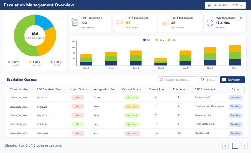Click the Pending status for Emma's ticket
This screenshot has height=153, width=251.
[x=235, y=98]
